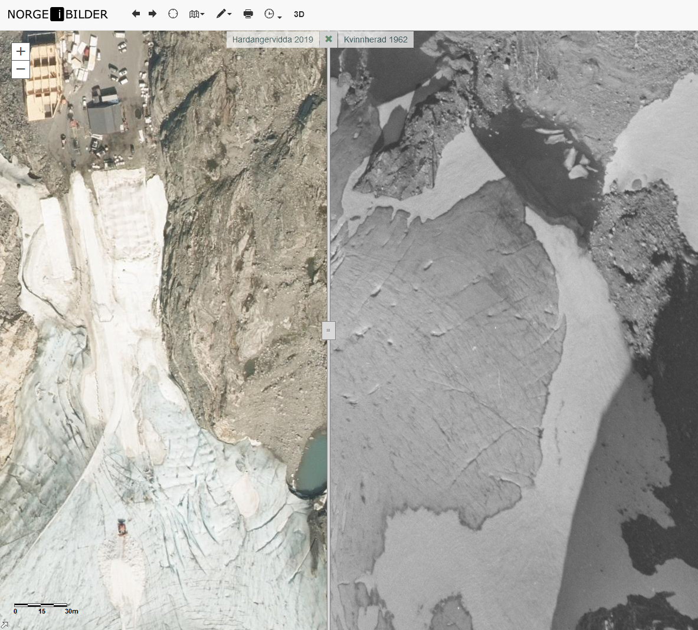
Task: Zoom out with the minus button
Action: click(x=21, y=70)
